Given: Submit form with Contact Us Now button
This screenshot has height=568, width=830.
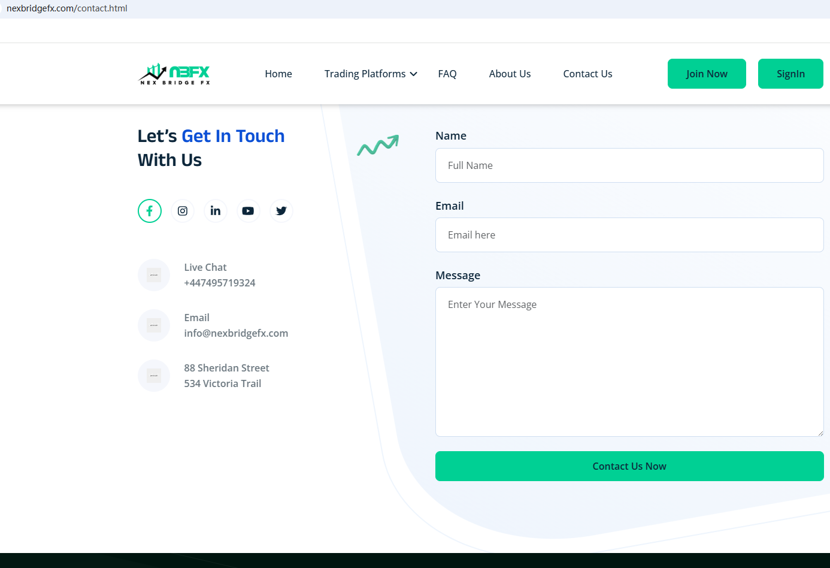Looking at the screenshot, I should point(629,466).
